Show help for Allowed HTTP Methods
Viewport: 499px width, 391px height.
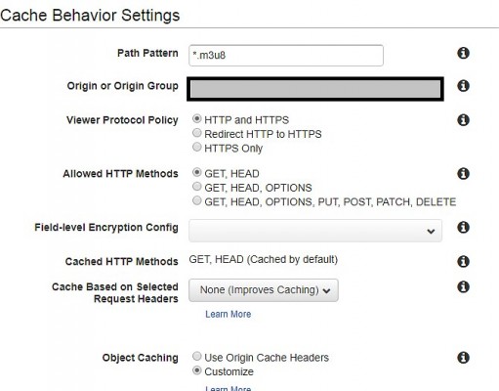[x=463, y=174]
